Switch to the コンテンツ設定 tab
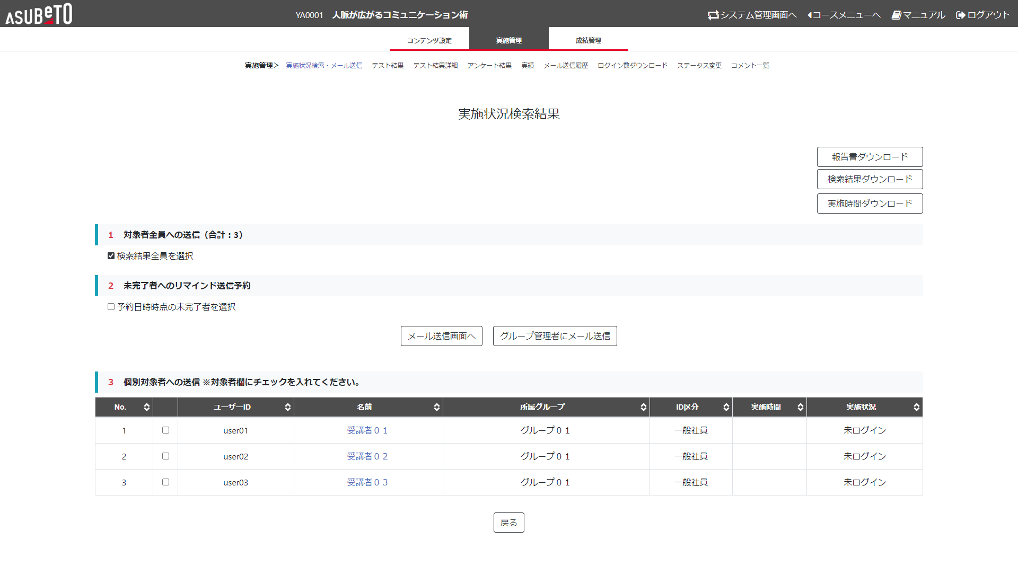 tap(429, 40)
